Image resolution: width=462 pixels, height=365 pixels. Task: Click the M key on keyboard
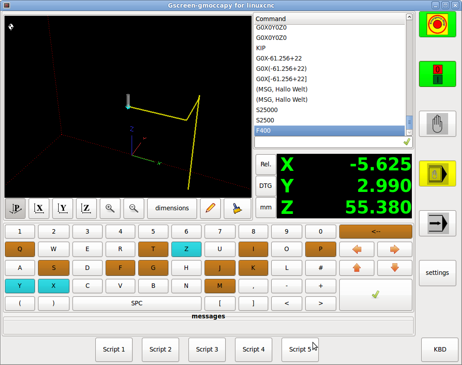[220, 286]
